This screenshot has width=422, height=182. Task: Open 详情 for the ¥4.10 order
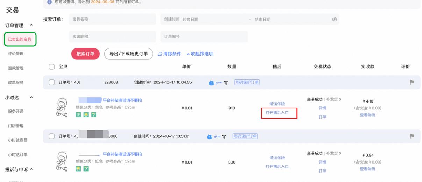tap(322, 108)
